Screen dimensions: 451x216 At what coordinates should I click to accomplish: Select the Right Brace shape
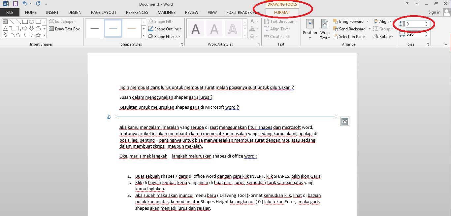tap(31, 35)
